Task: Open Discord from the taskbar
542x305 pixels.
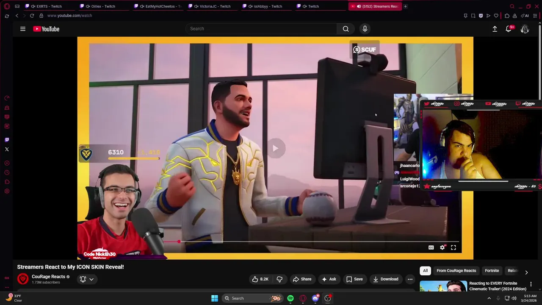Action: 315,298
